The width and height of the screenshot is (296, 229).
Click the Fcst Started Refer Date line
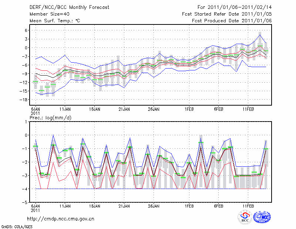[227, 14]
